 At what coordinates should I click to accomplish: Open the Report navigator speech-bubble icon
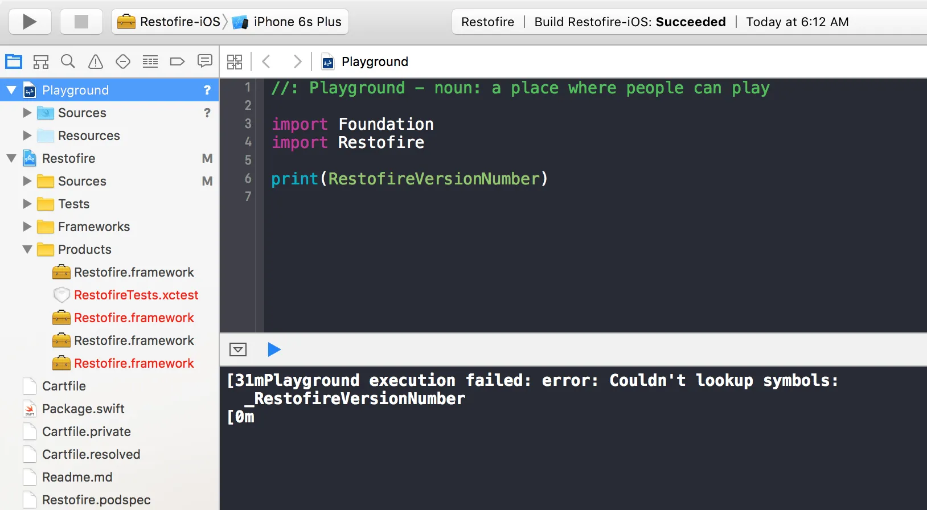click(205, 61)
